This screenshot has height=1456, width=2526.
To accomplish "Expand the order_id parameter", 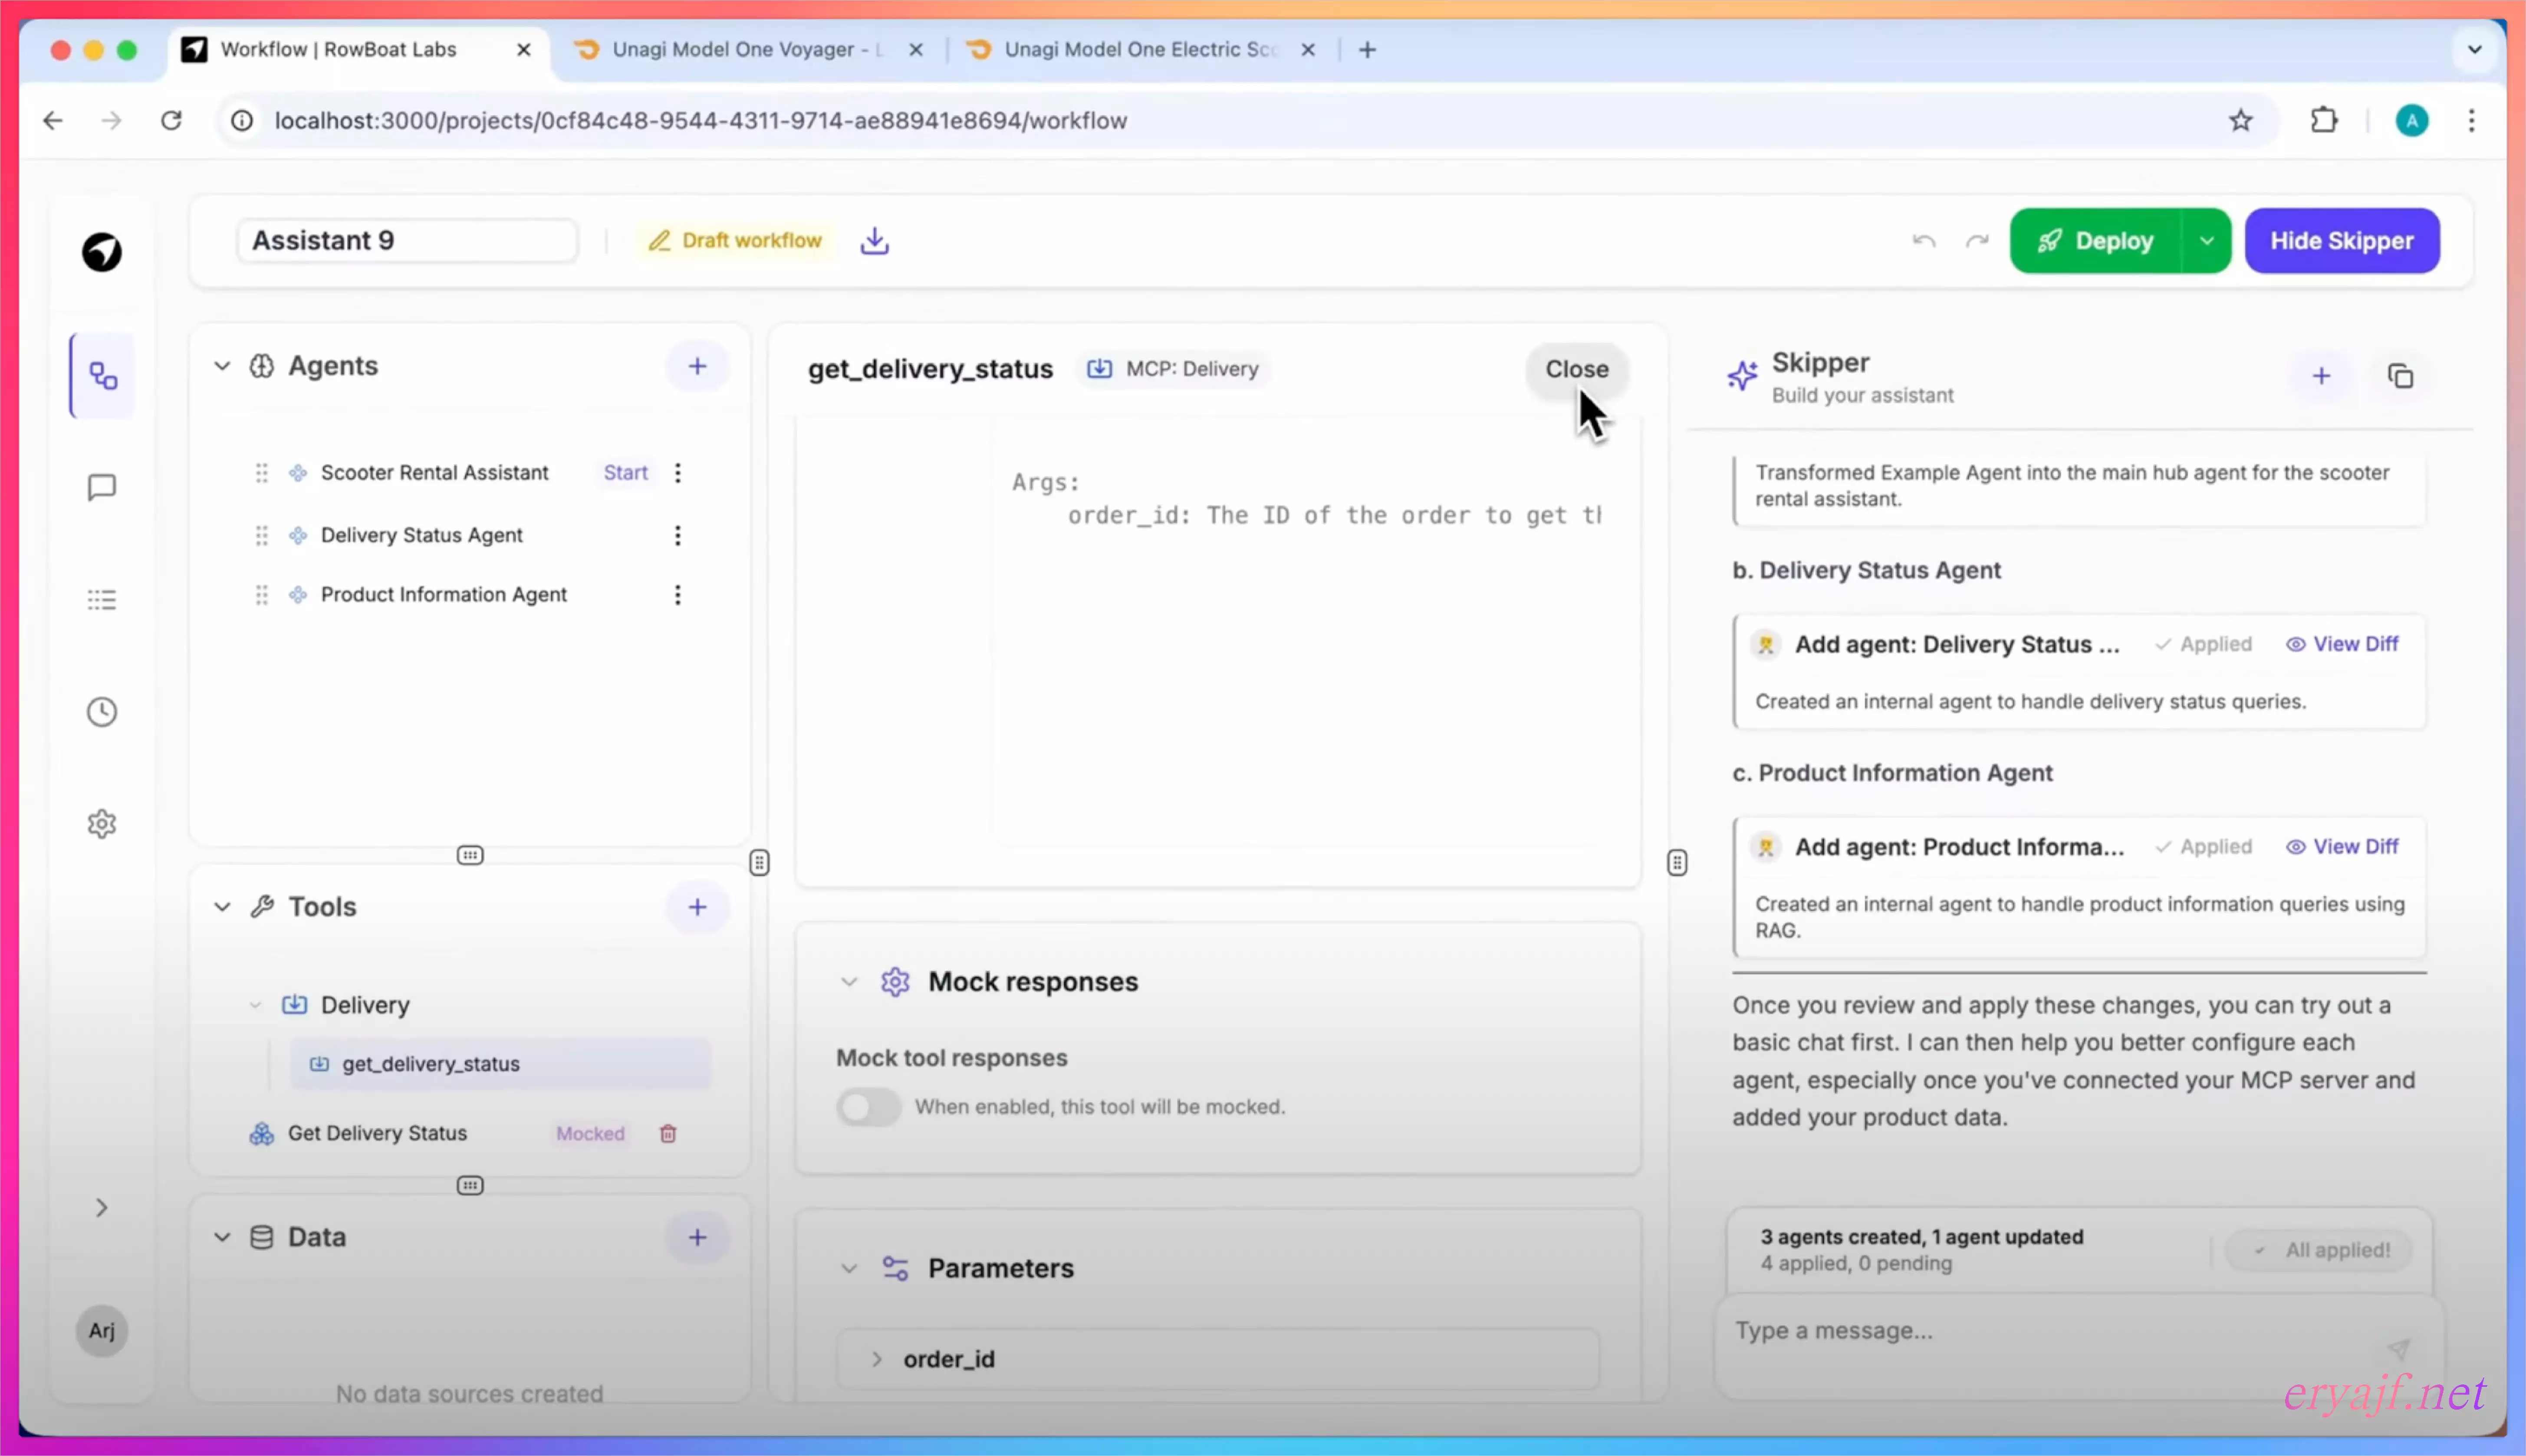I will point(876,1359).
